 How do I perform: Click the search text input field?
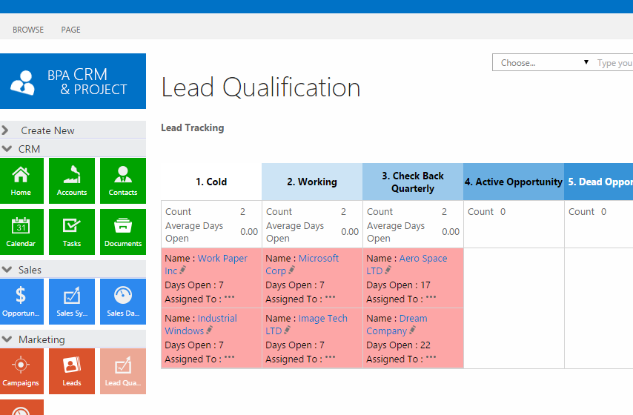(614, 62)
